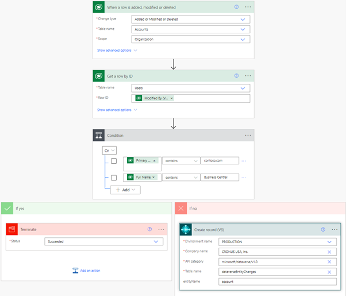Remove the Modified By token from Row ID
Image resolution: width=346 pixels, height=296 pixels.
(172, 98)
